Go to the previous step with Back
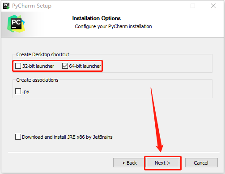Image resolution: width=225 pixels, height=174 pixels. coord(129,163)
